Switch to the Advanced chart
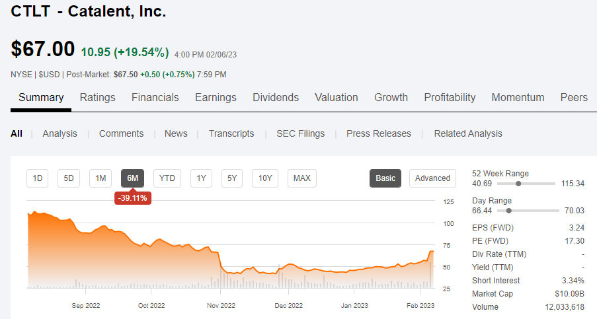Screen dimensions: 597x319 (x=432, y=178)
